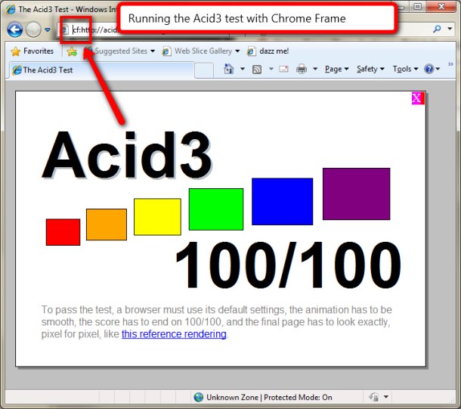The width and height of the screenshot is (461, 409).
Task: Click the RSS feeds icon
Action: pyautogui.click(x=257, y=70)
